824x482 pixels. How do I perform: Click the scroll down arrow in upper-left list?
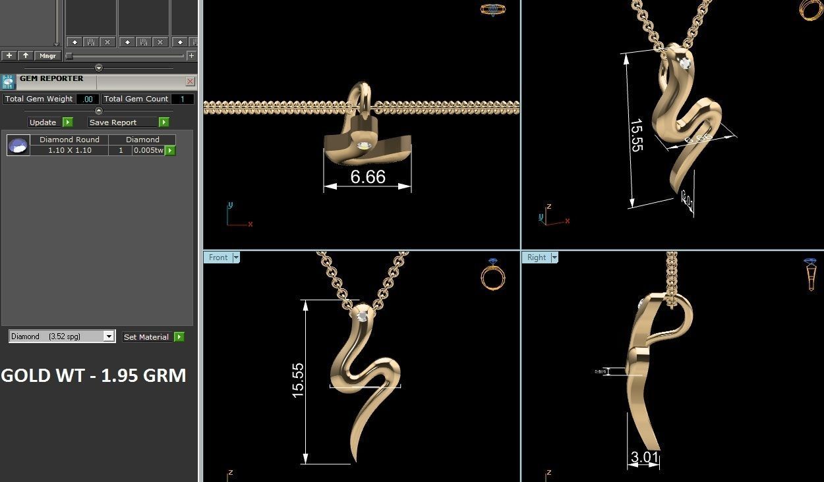pyautogui.click(x=57, y=44)
